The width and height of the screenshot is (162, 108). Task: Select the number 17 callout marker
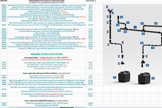coord(153,48)
